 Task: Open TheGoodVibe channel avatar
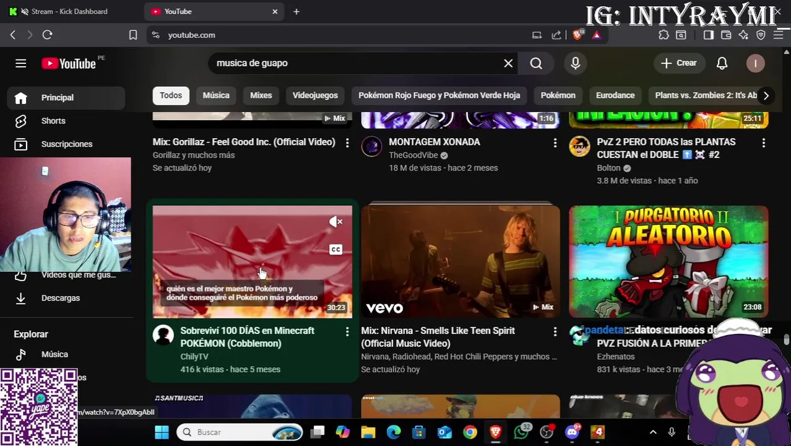(371, 147)
